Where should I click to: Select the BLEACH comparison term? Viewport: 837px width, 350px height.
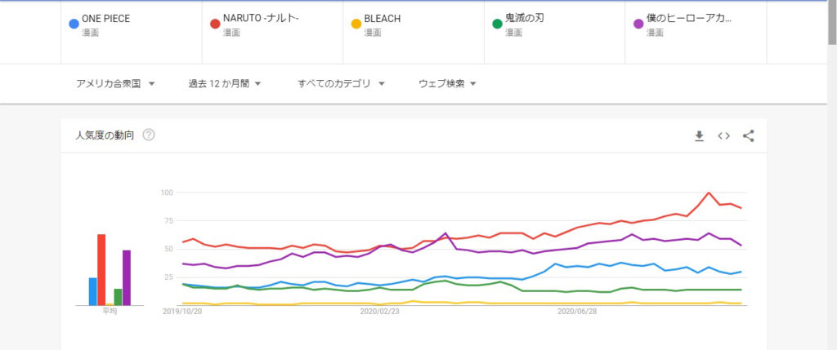pos(382,19)
